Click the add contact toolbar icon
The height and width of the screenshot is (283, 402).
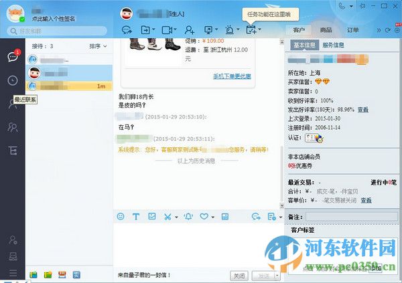click(x=190, y=30)
